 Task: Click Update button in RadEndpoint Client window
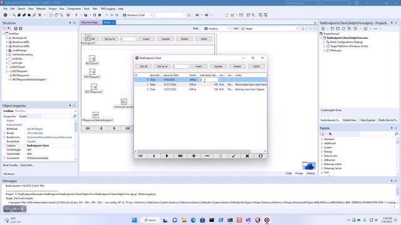click(218, 66)
